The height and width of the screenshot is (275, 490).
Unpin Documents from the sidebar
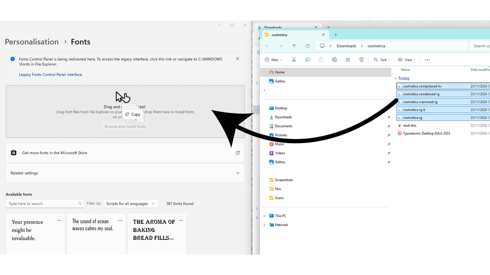[389, 126]
